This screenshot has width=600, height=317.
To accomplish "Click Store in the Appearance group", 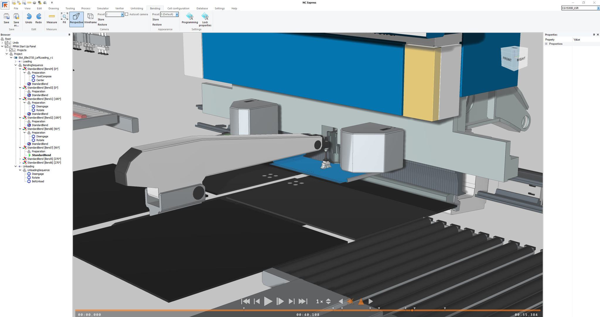I will (156, 19).
